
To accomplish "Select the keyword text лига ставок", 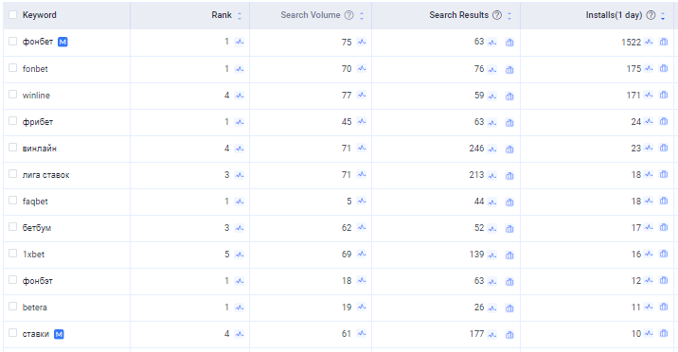I will coord(45,175).
